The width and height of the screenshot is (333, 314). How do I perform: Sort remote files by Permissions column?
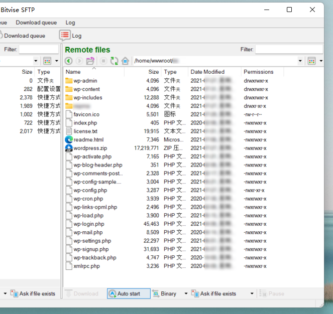[x=263, y=72]
